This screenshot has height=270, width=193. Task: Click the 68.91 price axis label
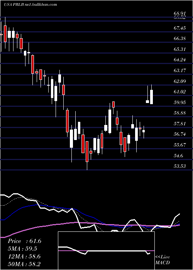[180, 13]
